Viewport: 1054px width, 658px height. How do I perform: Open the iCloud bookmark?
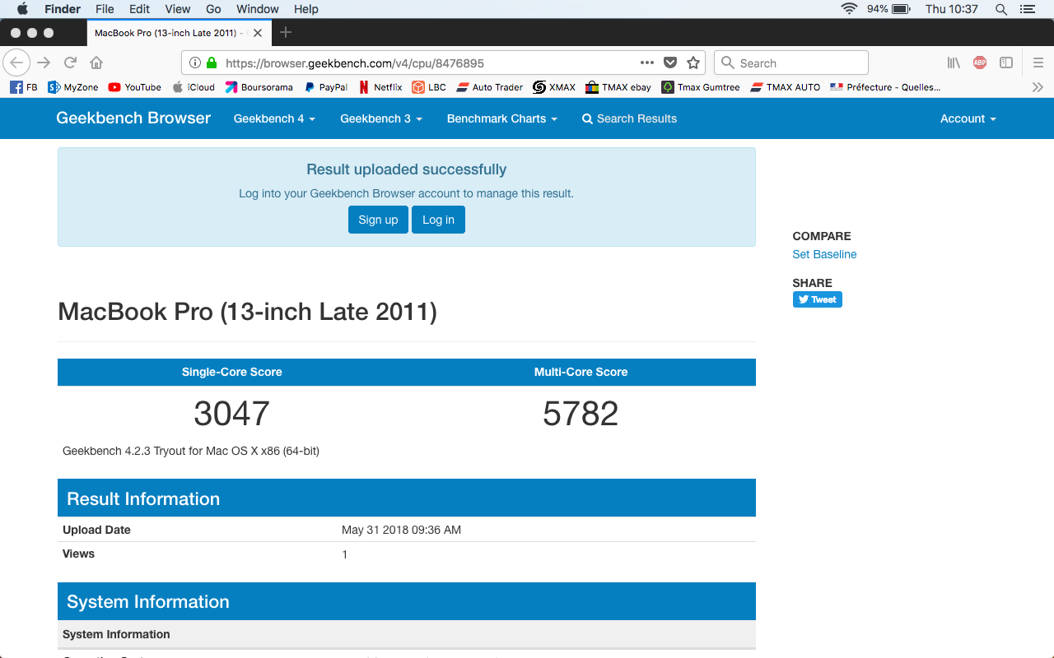point(194,87)
